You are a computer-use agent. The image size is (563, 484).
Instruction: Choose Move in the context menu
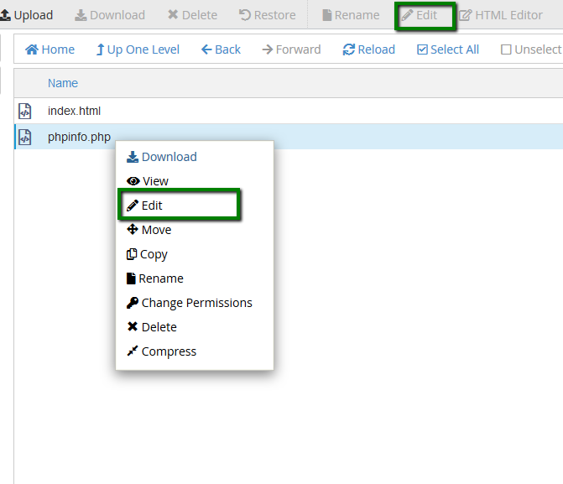pos(149,230)
